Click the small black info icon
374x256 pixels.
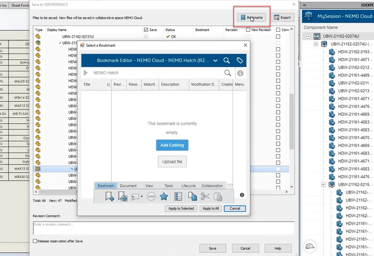click(242, 195)
